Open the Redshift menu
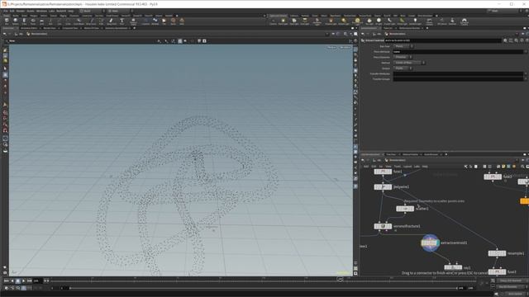The image size is (529, 297). pyautogui.click(x=61, y=11)
